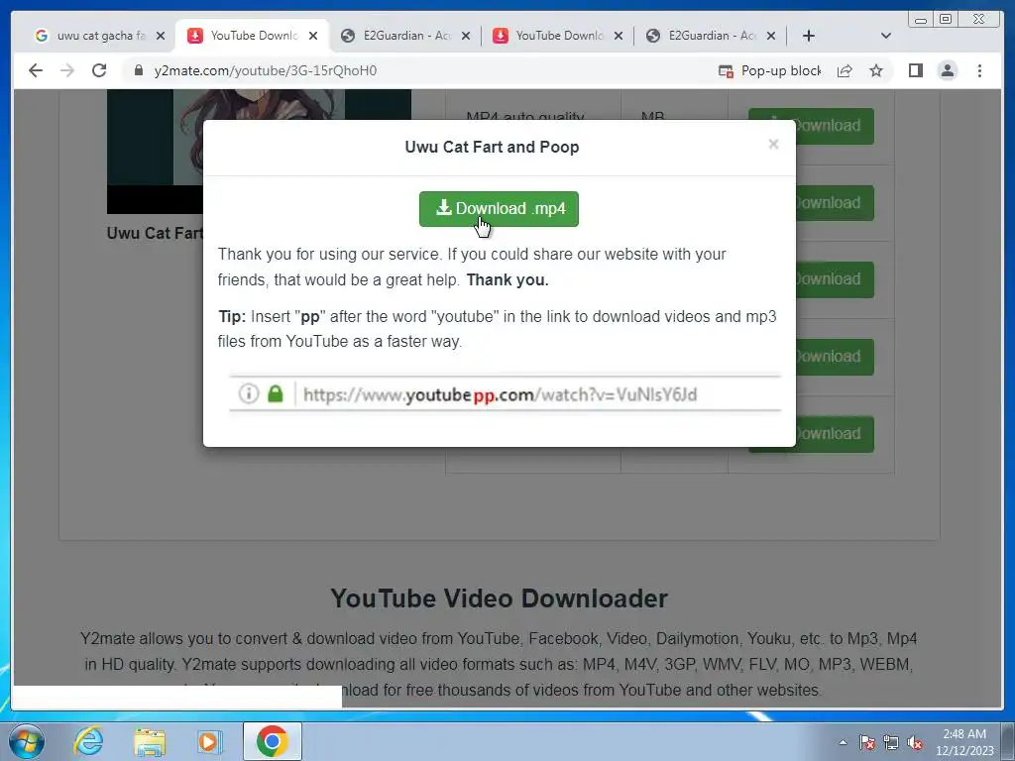This screenshot has height=761, width=1015.
Task: Go forward with the arrow button
Action: (67, 70)
